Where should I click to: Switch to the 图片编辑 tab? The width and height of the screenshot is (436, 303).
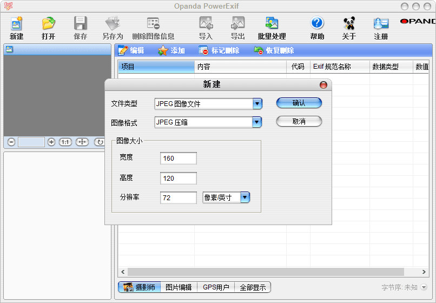(x=179, y=287)
